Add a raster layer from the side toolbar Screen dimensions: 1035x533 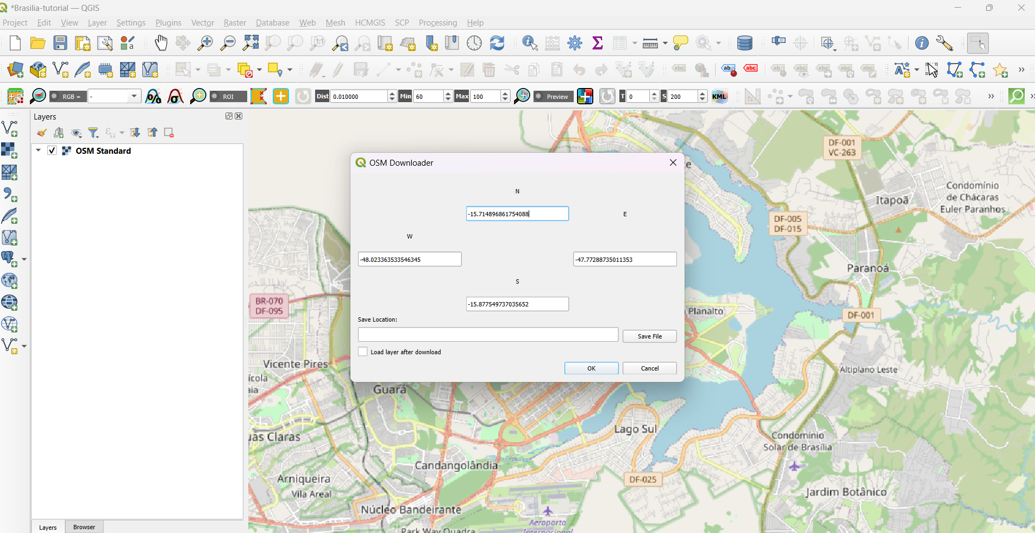tap(9, 151)
